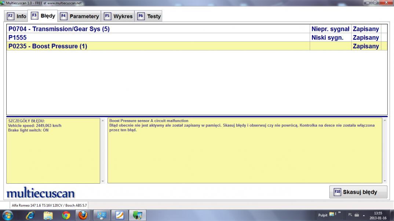
Task: Select the P0235 Boost Pressure error row
Action: (197, 46)
